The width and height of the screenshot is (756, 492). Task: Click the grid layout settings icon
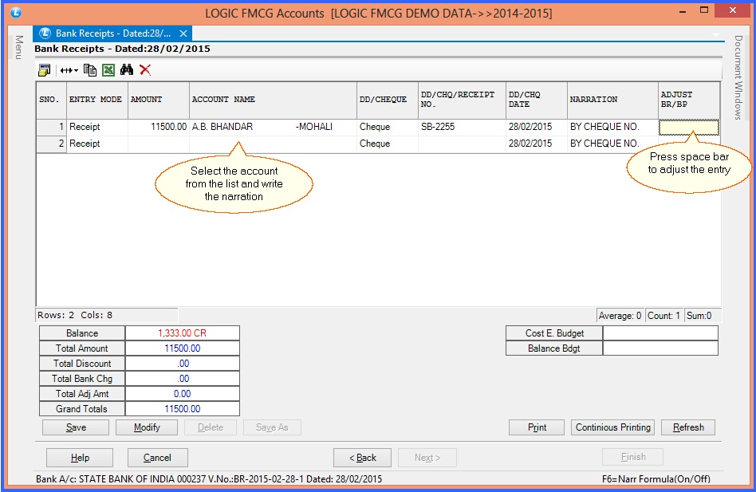click(x=44, y=70)
